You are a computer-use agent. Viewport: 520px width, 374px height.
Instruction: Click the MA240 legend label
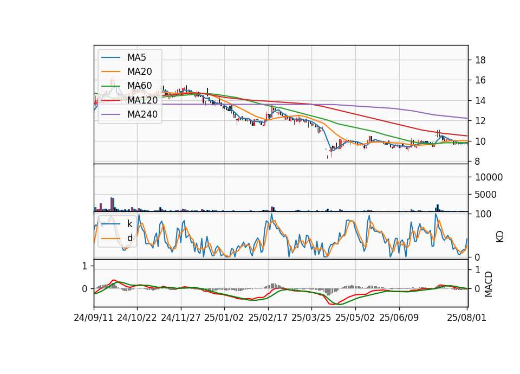(142, 114)
